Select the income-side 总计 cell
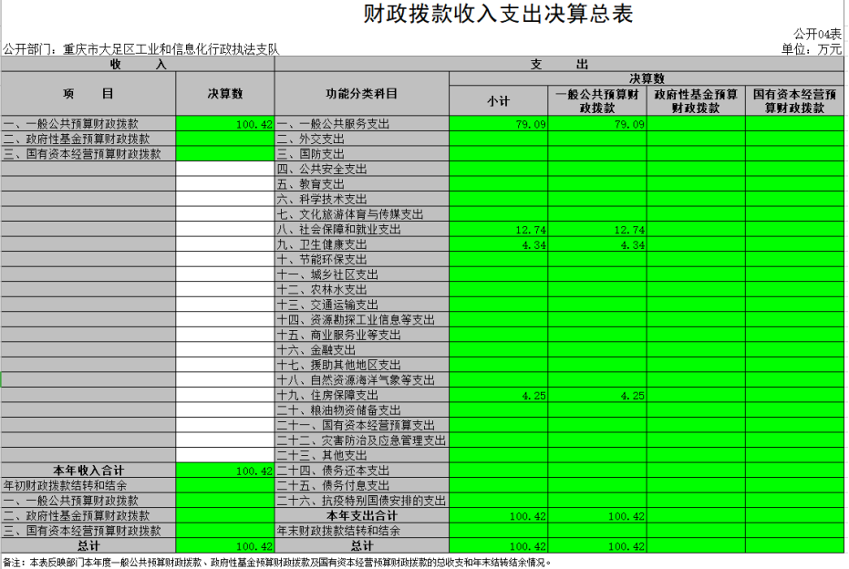The width and height of the screenshot is (849, 569). 88,546
